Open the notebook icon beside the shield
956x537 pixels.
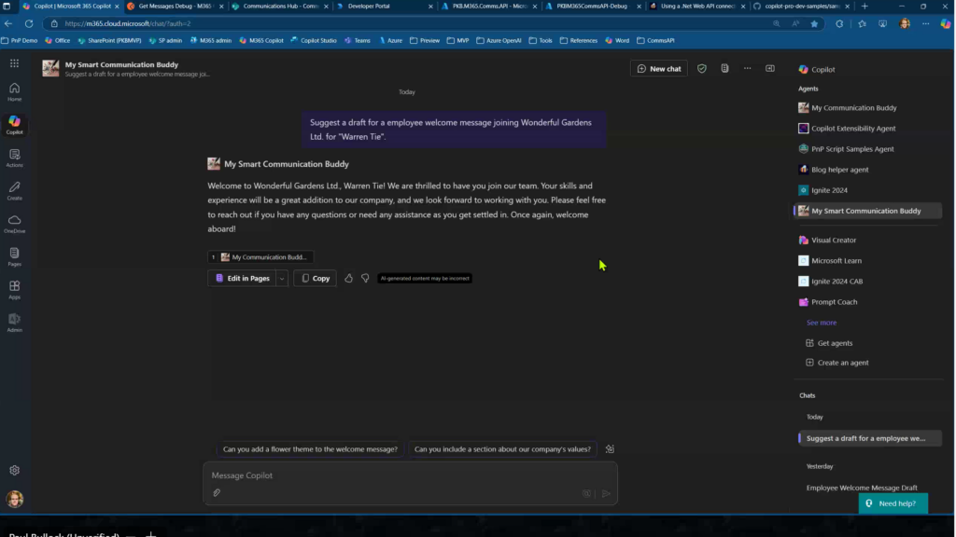[x=724, y=69]
